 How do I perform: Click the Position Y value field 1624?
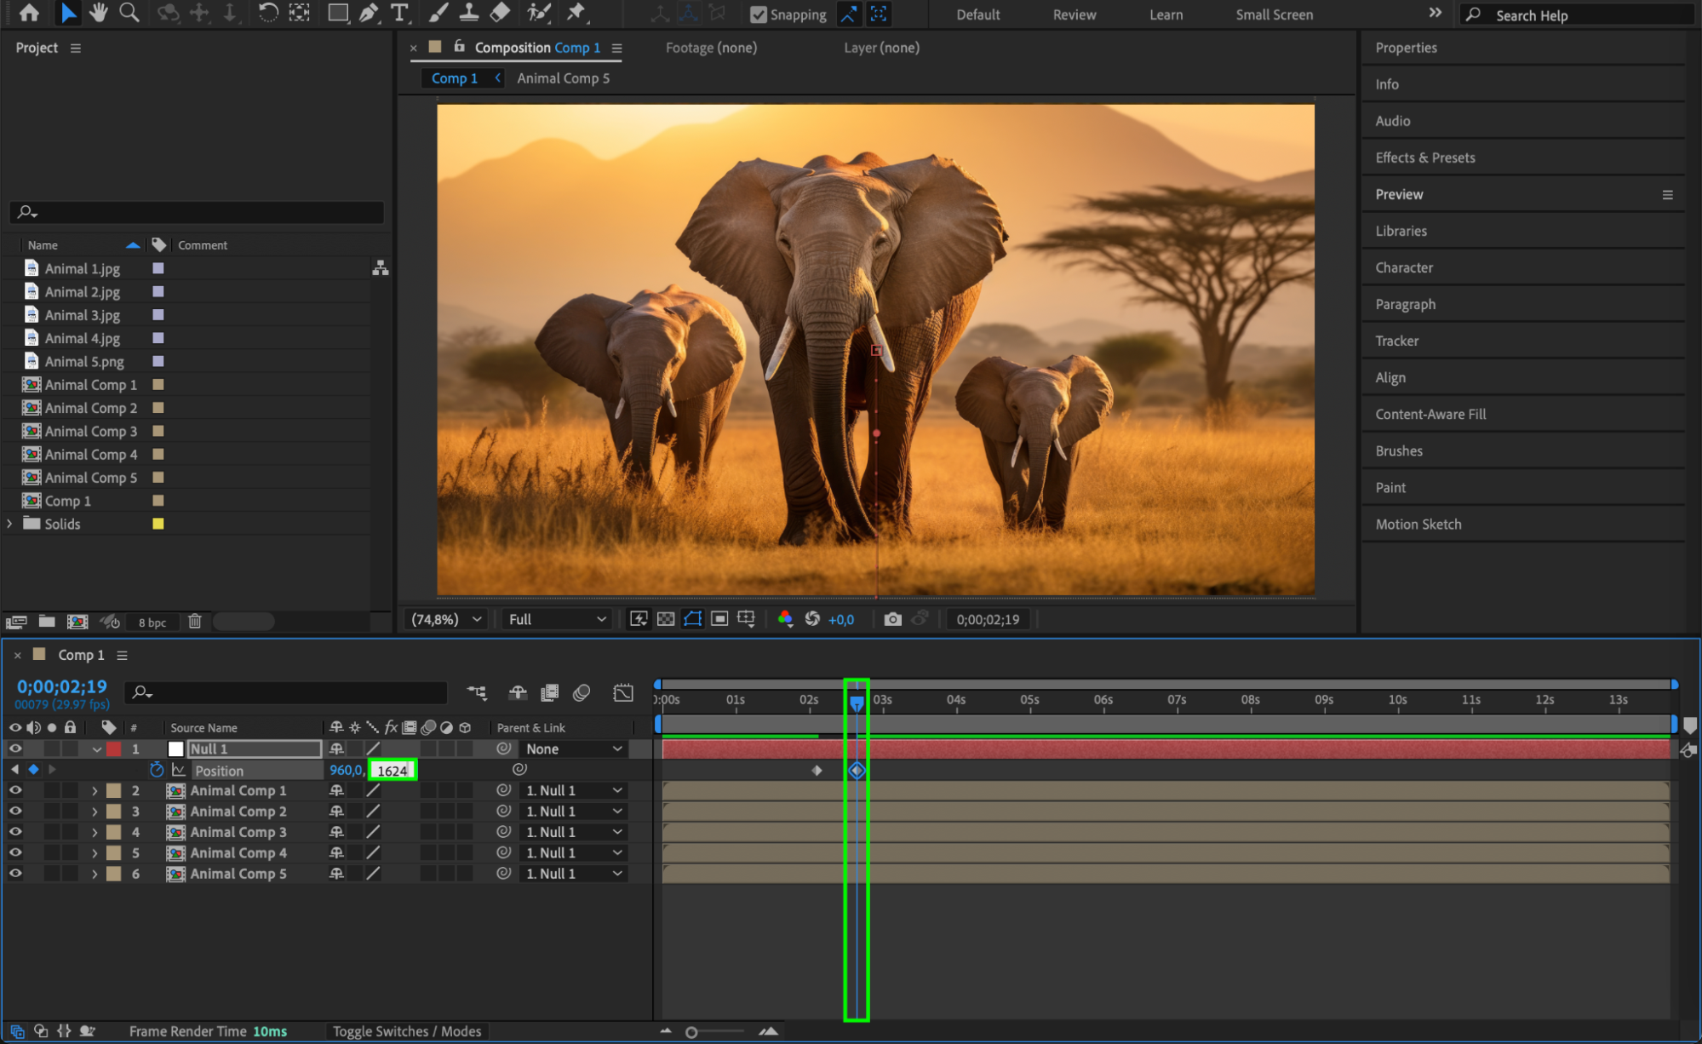tap(393, 770)
